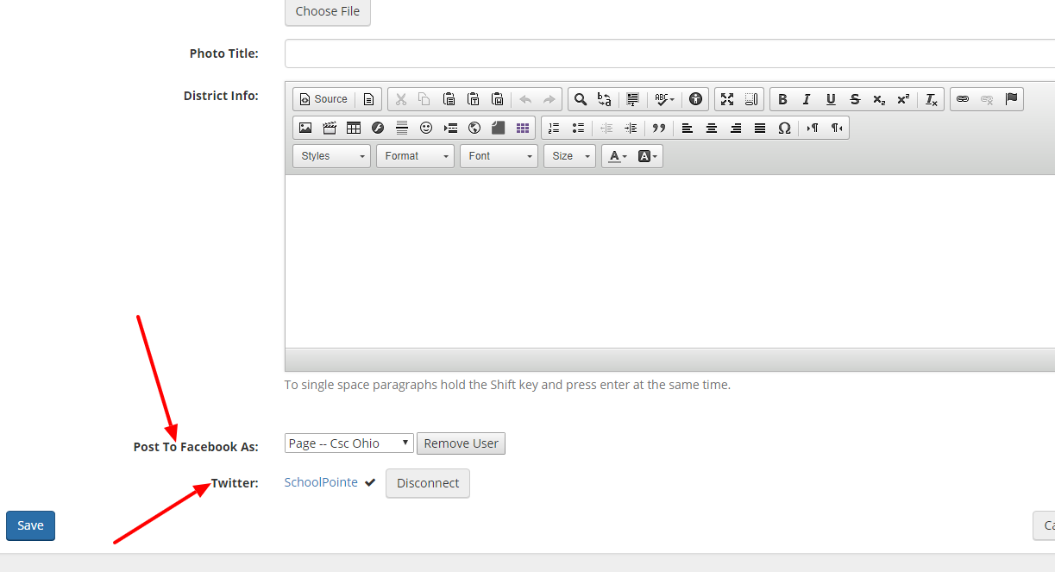Open the Format dropdown menu
The image size is (1055, 572).
[415, 156]
